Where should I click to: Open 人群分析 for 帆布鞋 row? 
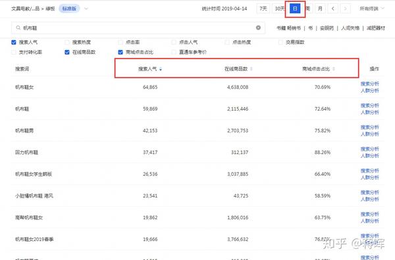(x=369, y=112)
